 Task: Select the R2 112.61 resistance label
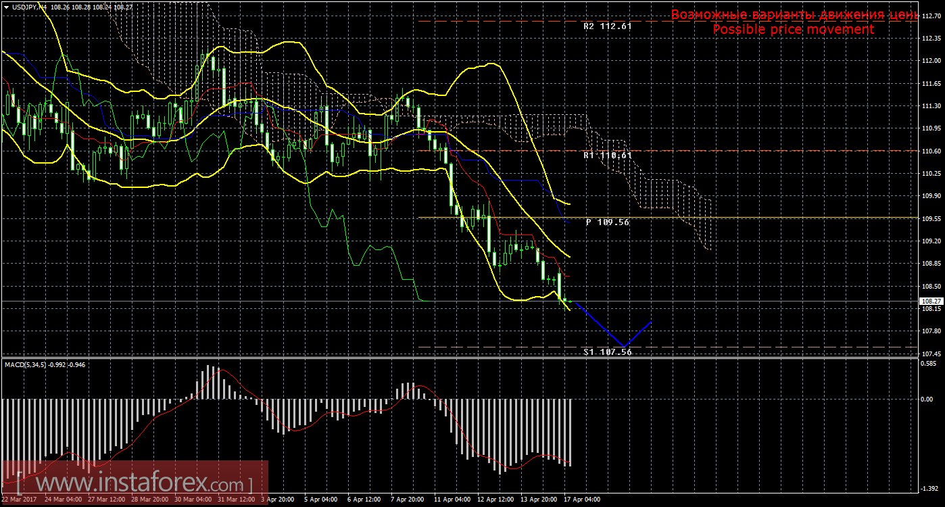tap(607, 27)
